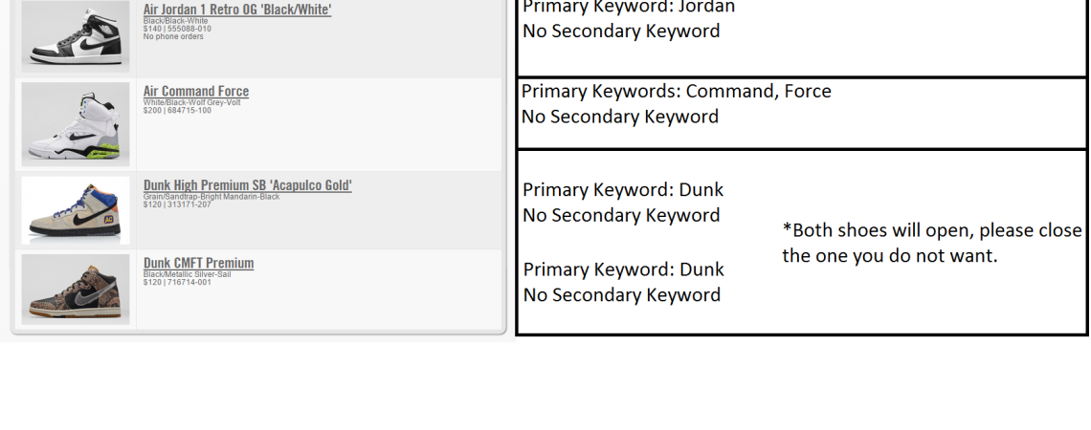Click the $120 | 313171-207 price line

(177, 204)
